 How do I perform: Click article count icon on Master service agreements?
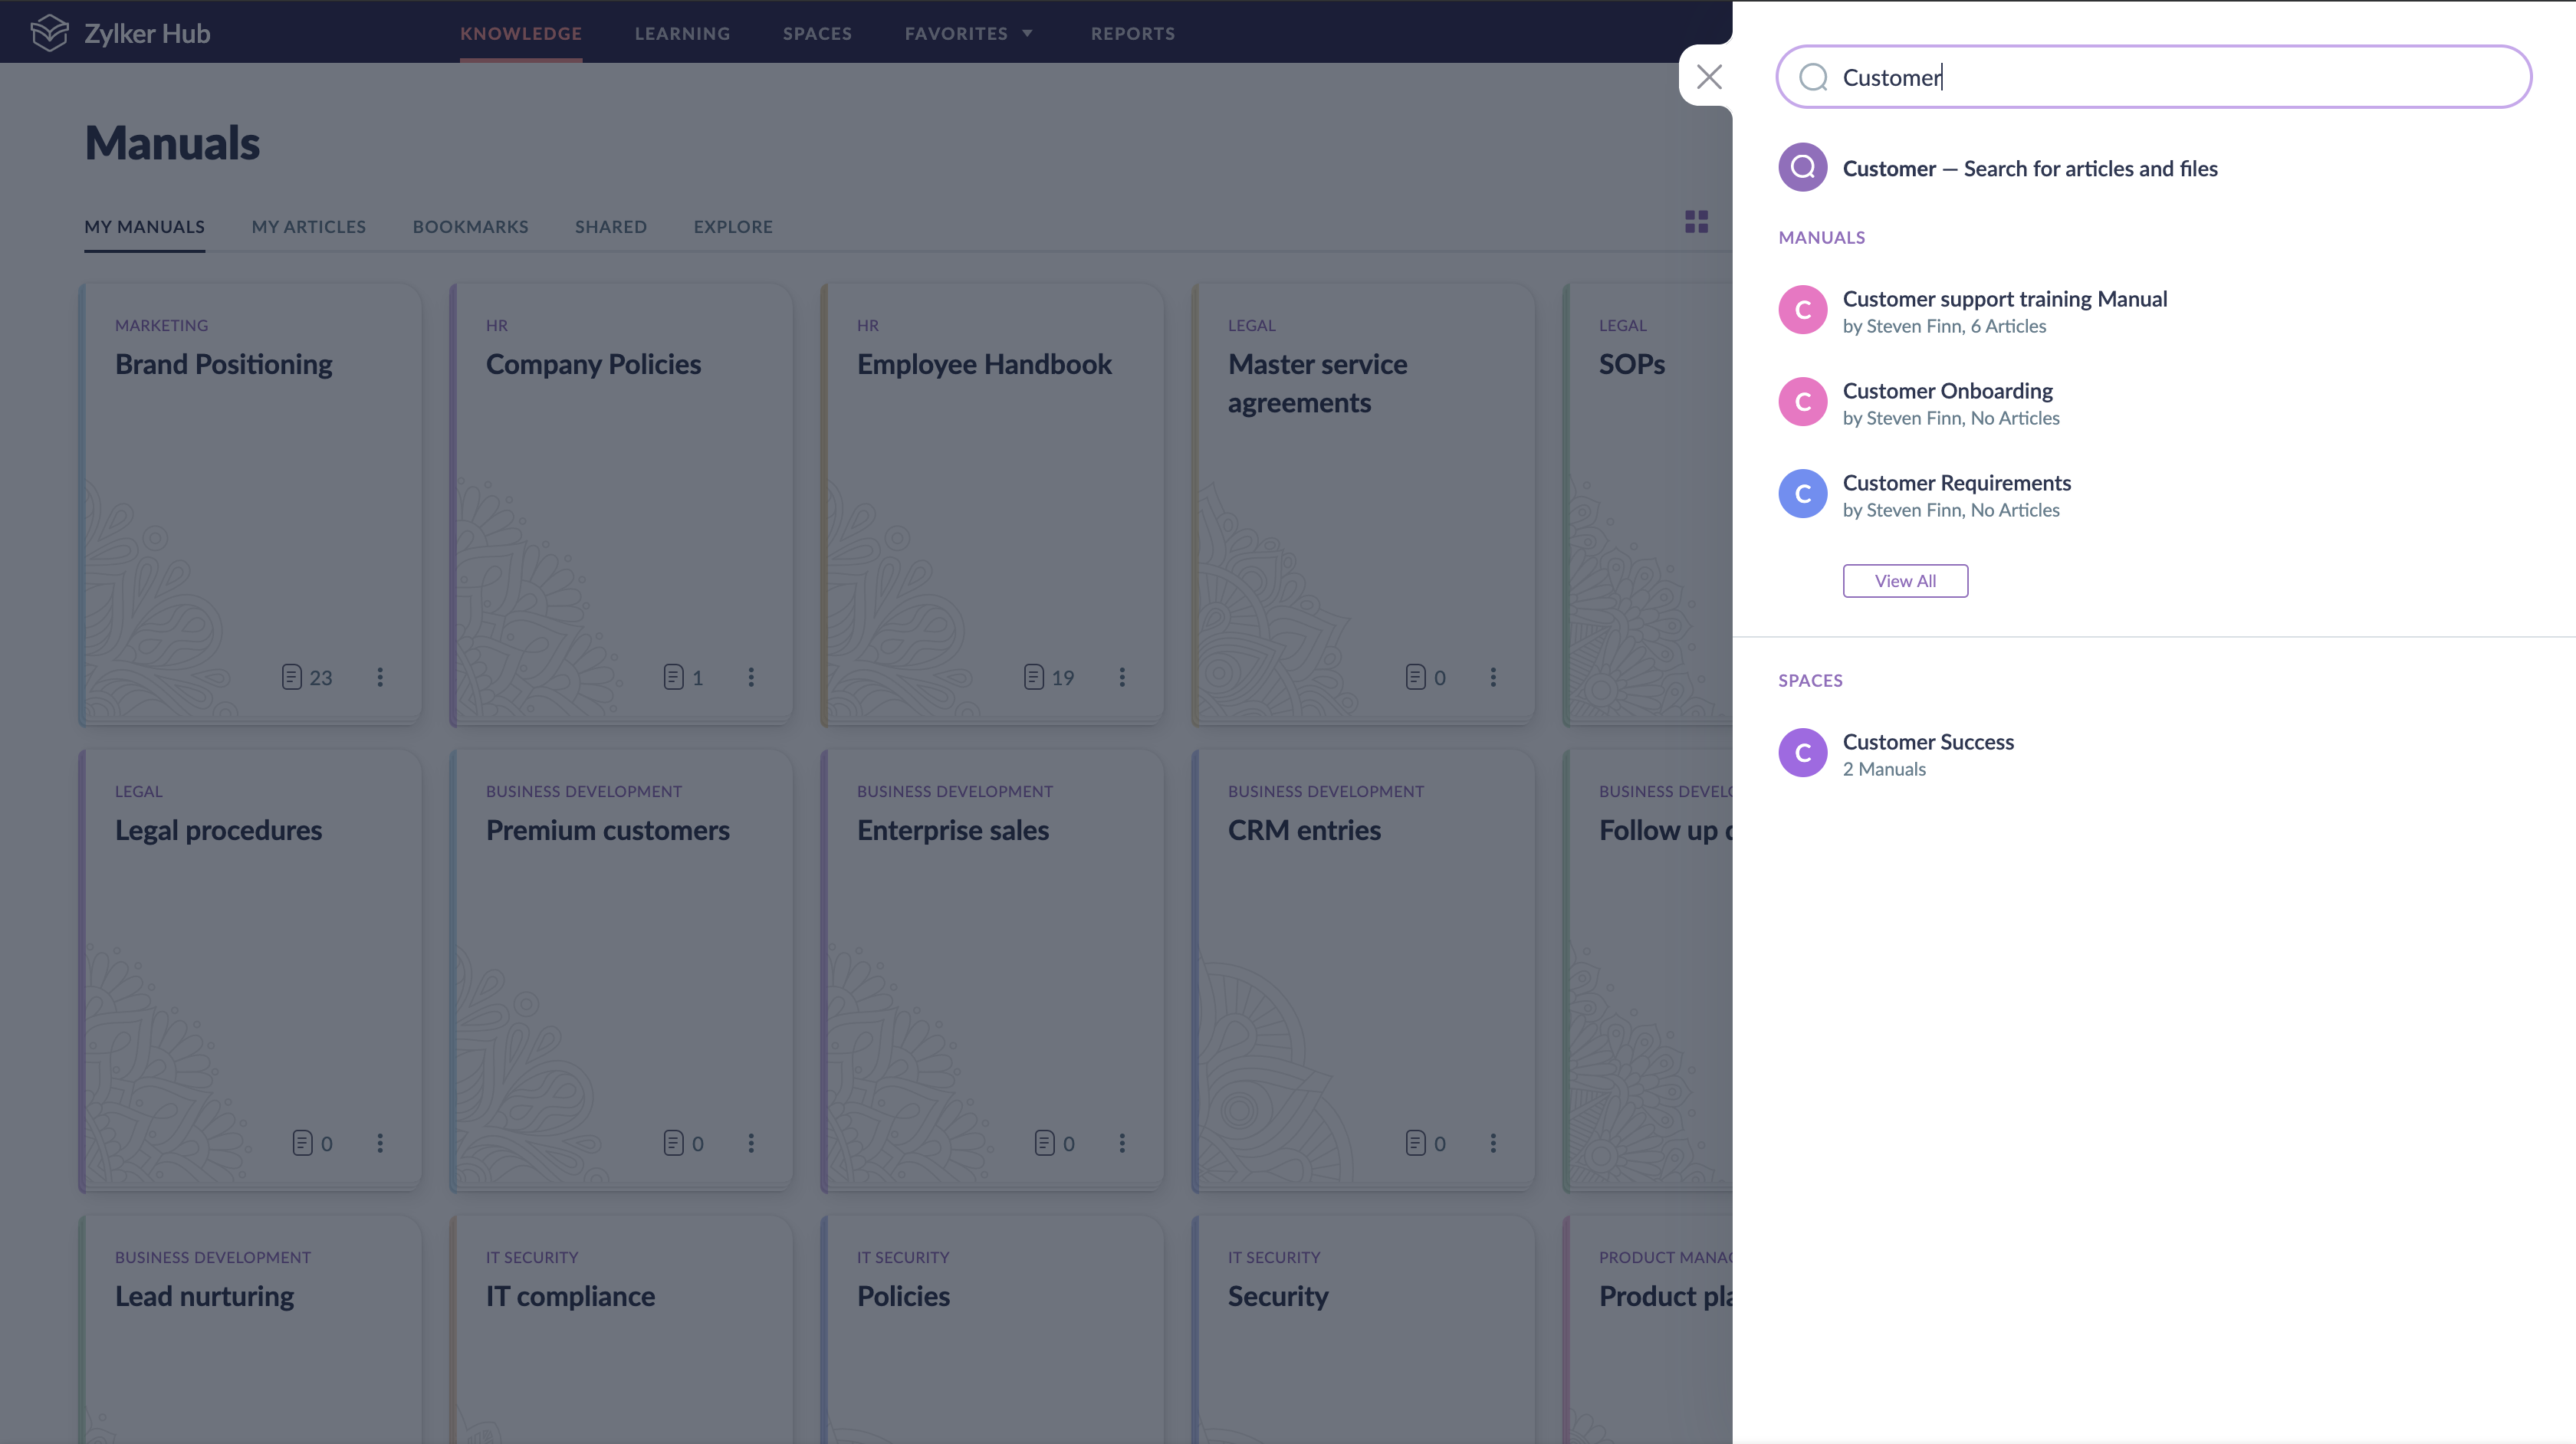tap(1415, 677)
